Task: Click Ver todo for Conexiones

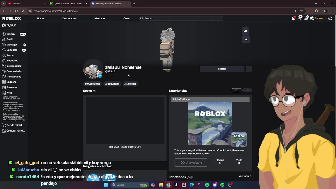Action: pyautogui.click(x=245, y=176)
